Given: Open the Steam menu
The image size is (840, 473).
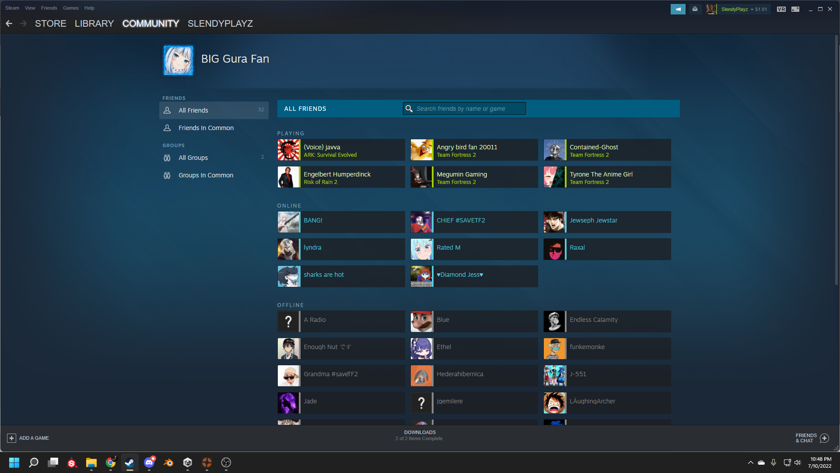Looking at the screenshot, I should tap(12, 8).
